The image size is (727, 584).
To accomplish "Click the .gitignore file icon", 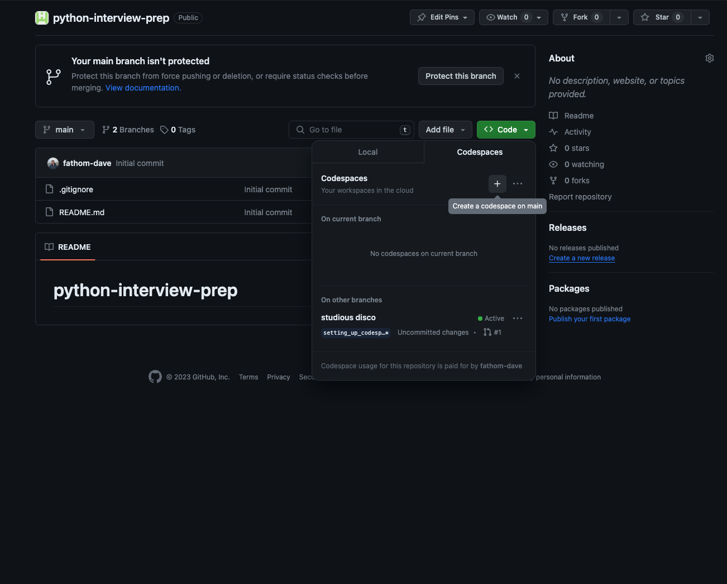I will 49,189.
